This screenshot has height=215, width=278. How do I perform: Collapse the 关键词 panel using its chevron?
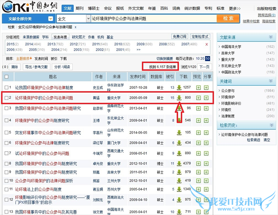[271, 81]
